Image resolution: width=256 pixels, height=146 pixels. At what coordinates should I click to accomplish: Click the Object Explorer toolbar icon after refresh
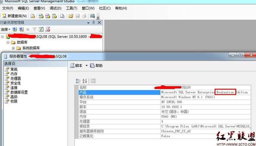point(48,29)
